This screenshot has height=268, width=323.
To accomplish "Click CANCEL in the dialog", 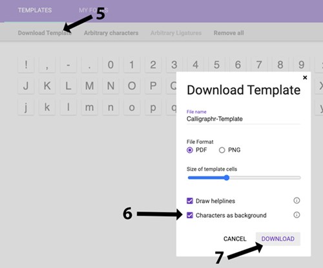I will tap(234, 239).
